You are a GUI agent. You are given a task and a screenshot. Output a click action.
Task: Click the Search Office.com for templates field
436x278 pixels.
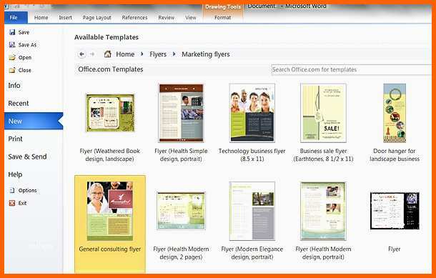click(x=351, y=69)
